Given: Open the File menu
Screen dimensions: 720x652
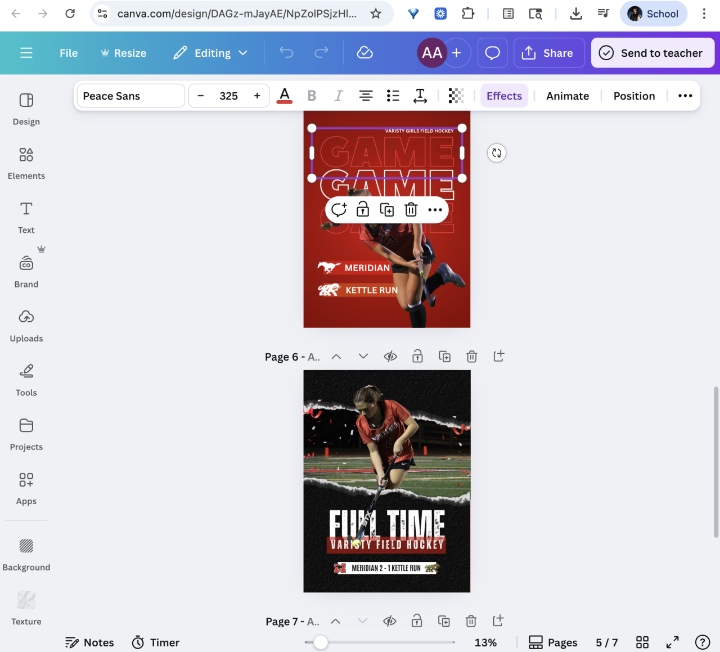Looking at the screenshot, I should pyautogui.click(x=69, y=53).
